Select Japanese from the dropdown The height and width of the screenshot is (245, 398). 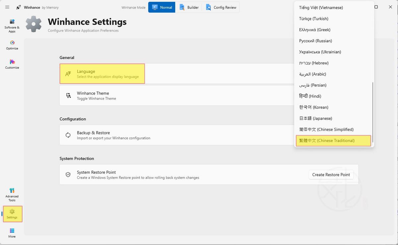(x=334, y=118)
